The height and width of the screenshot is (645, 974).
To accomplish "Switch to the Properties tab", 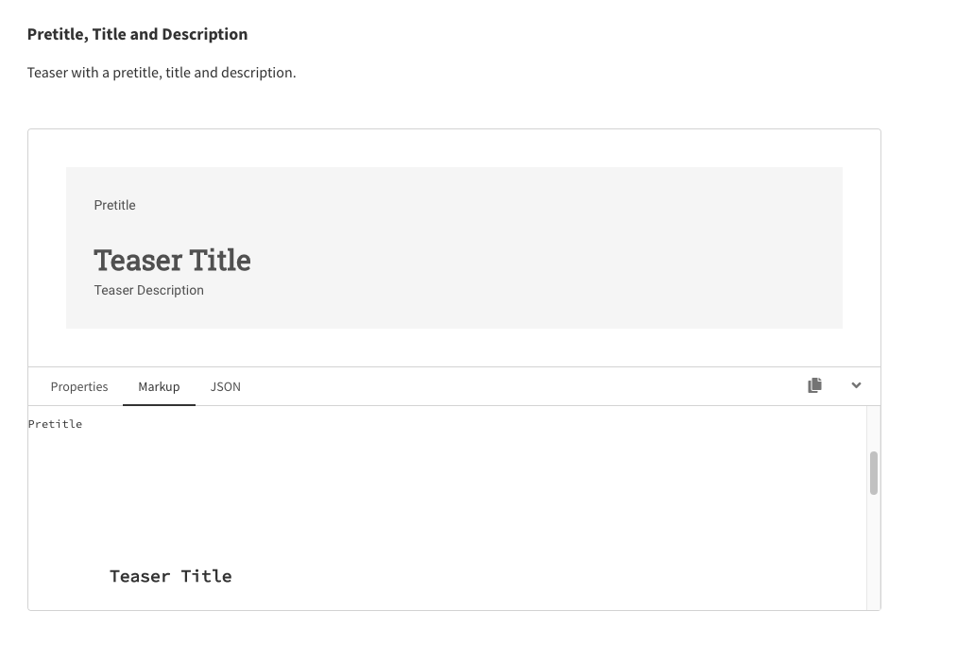I will (x=79, y=386).
